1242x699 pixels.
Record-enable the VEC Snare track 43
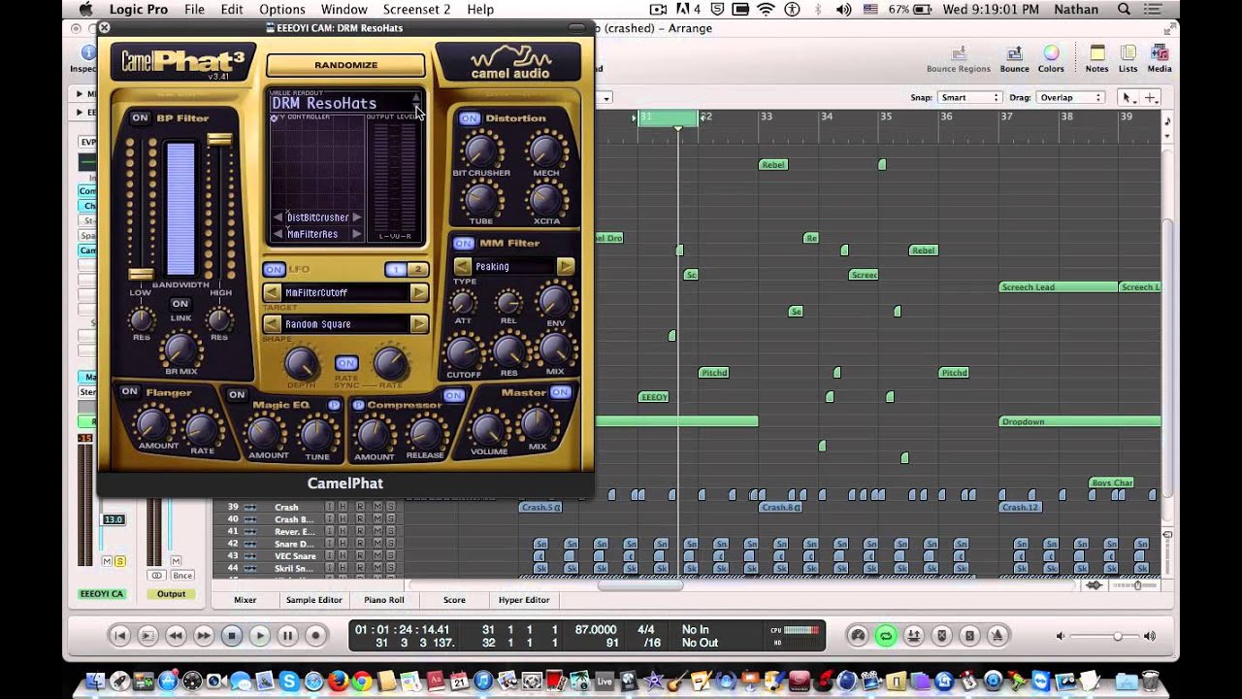click(x=360, y=555)
